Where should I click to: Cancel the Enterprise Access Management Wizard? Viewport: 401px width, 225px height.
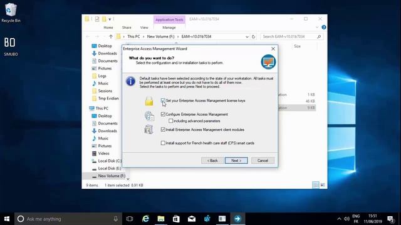(263, 161)
